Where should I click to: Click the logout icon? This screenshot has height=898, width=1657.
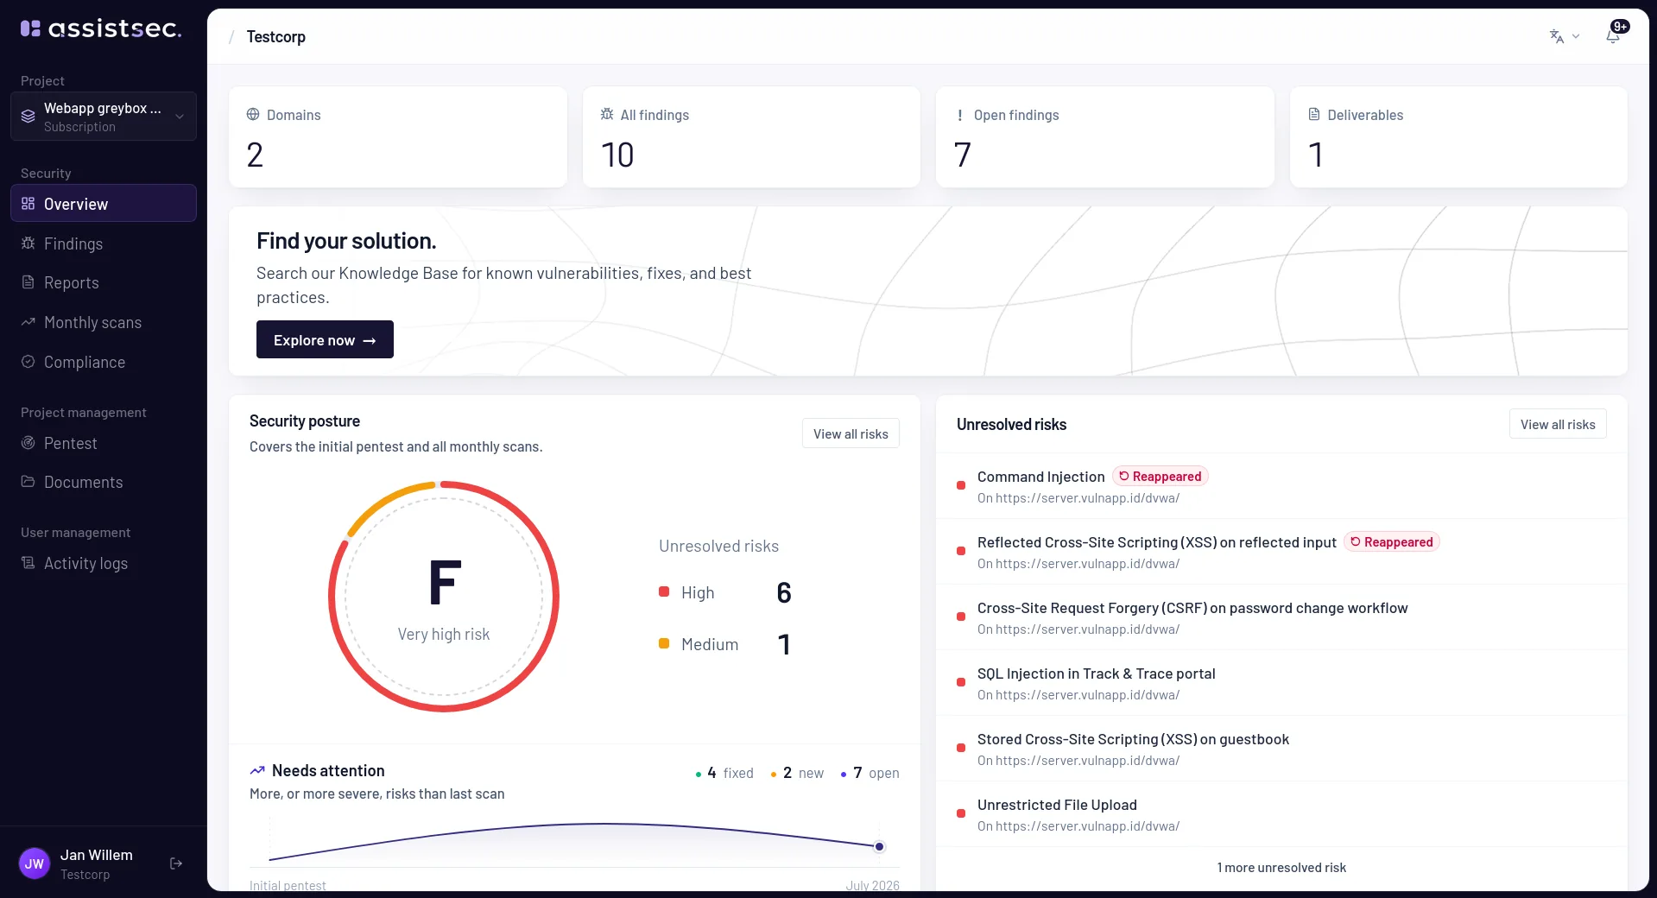point(176,863)
